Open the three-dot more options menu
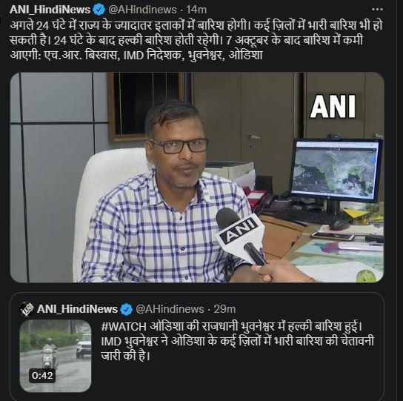This screenshot has height=401, width=403. click(x=377, y=9)
